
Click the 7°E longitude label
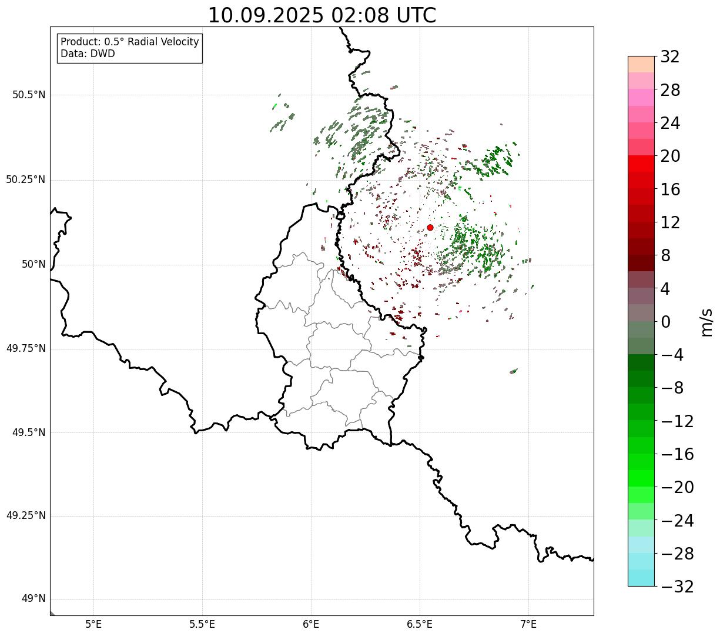tap(528, 624)
